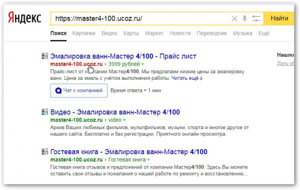Open the Новости tab
Viewport: 300px width, 190px height.
click(180, 33)
